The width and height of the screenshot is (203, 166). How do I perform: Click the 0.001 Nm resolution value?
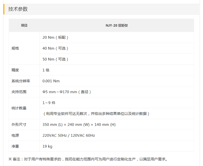coord(51,81)
